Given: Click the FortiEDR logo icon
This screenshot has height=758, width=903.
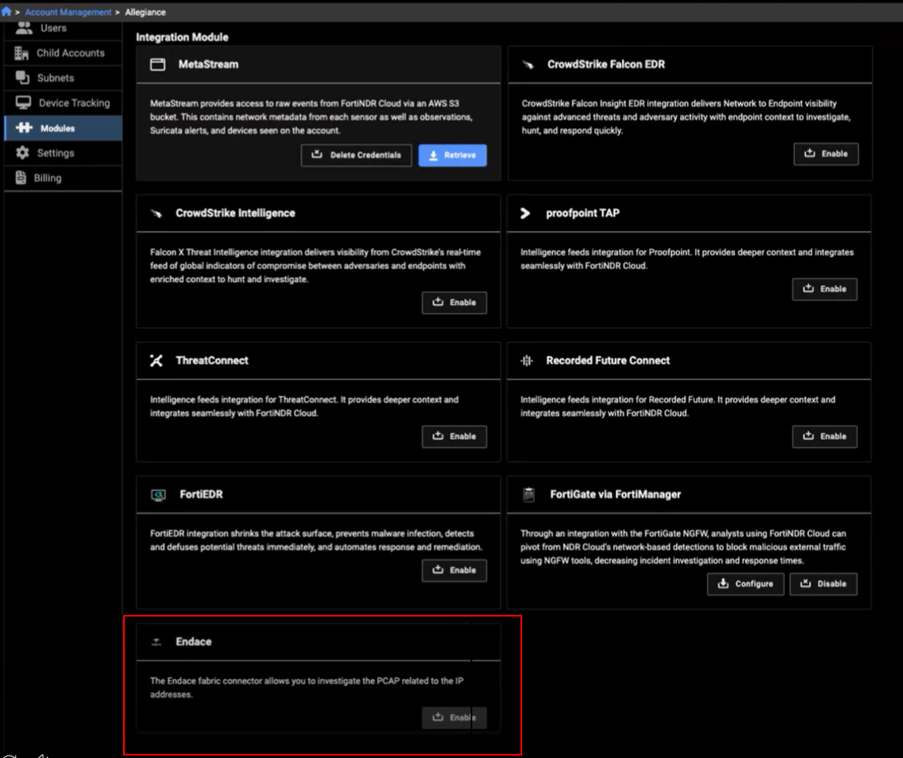Looking at the screenshot, I should (x=158, y=494).
